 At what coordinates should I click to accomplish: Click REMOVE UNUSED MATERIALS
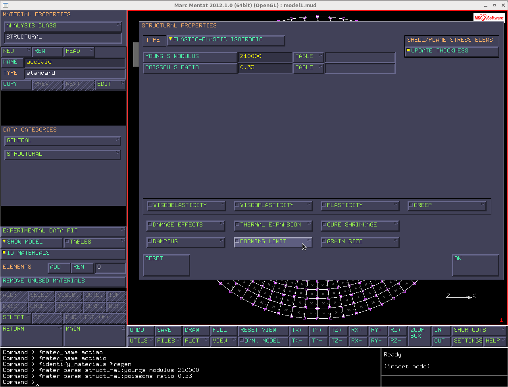pos(63,282)
